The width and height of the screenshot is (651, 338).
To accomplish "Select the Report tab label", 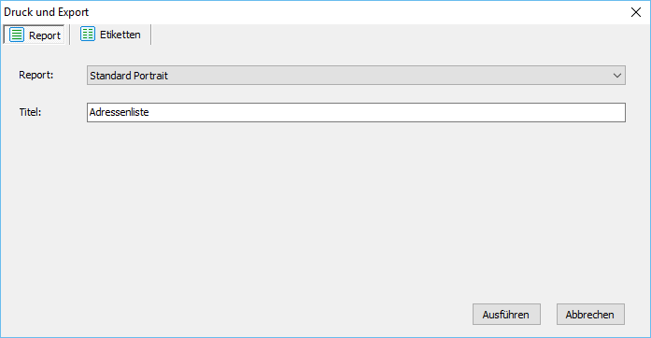I will pyautogui.click(x=45, y=35).
